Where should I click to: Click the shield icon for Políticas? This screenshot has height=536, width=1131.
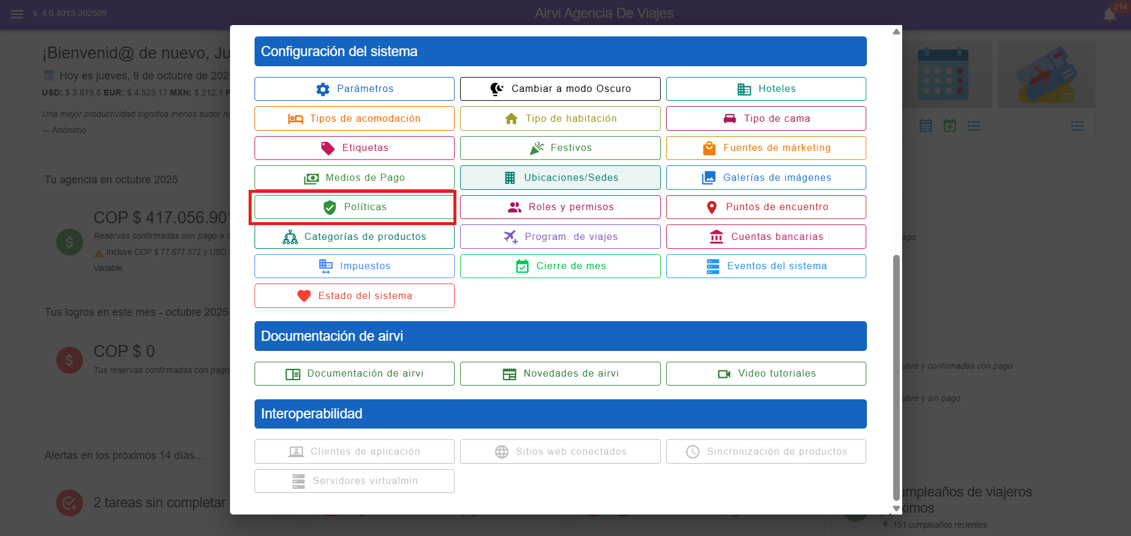(330, 207)
